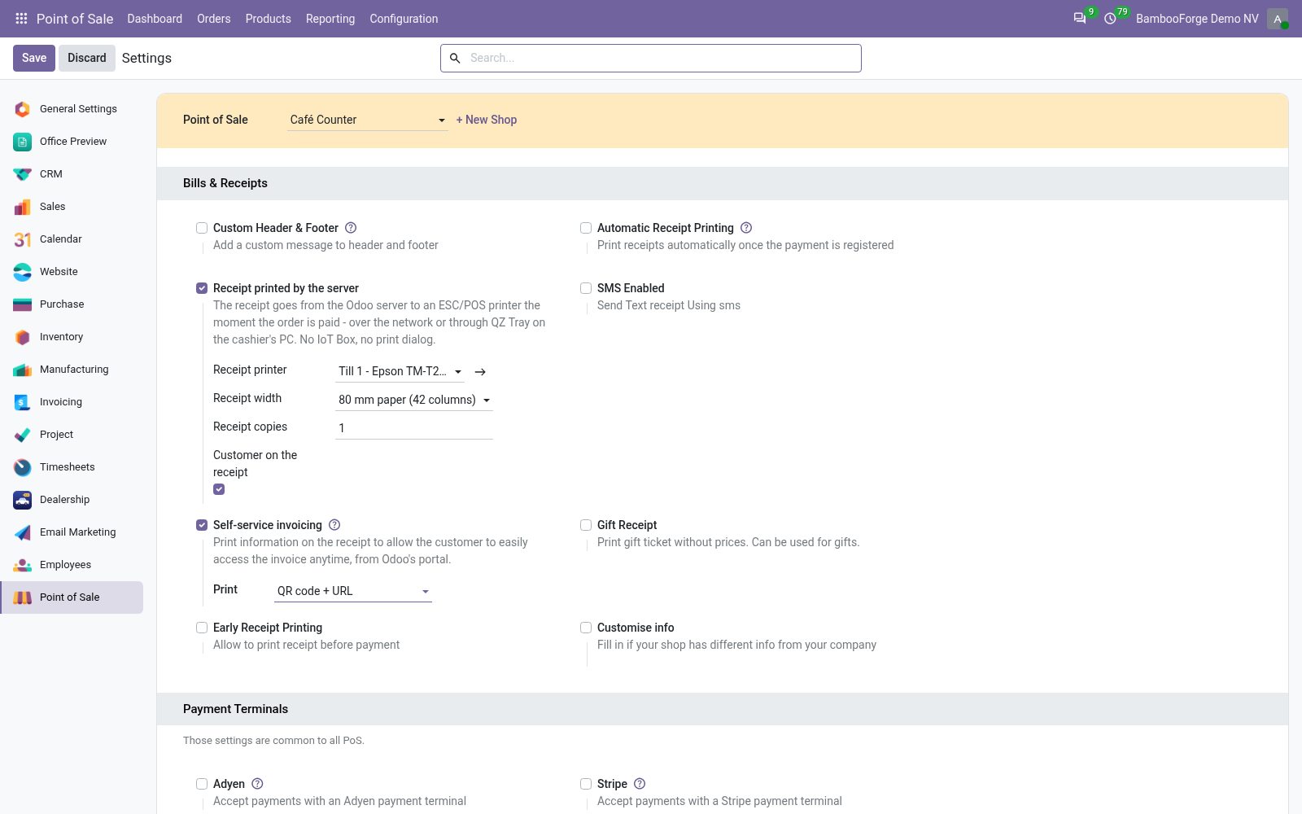
Task: Click Point of Sale app title
Action: point(75,19)
